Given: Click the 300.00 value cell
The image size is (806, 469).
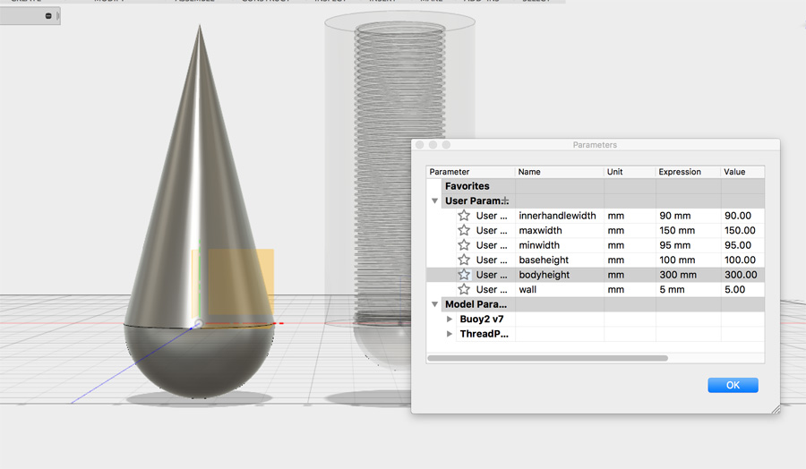Looking at the screenshot, I should point(742,275).
